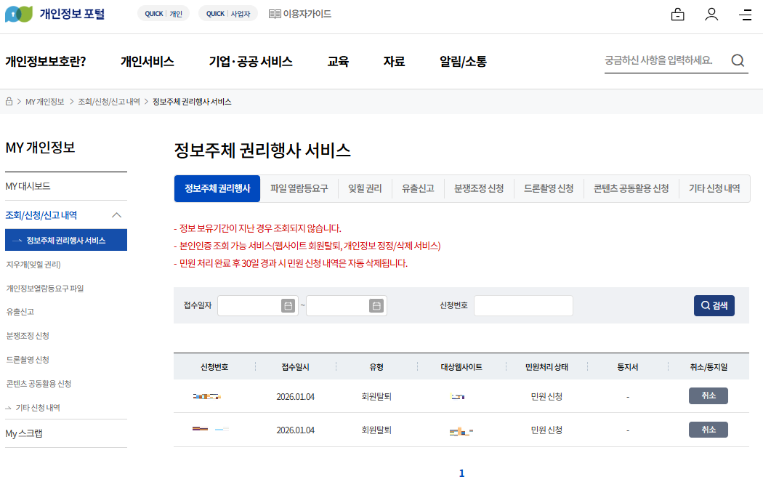Open the 알림/소통 menu
Image resolution: width=763 pixels, height=490 pixels.
tap(463, 62)
